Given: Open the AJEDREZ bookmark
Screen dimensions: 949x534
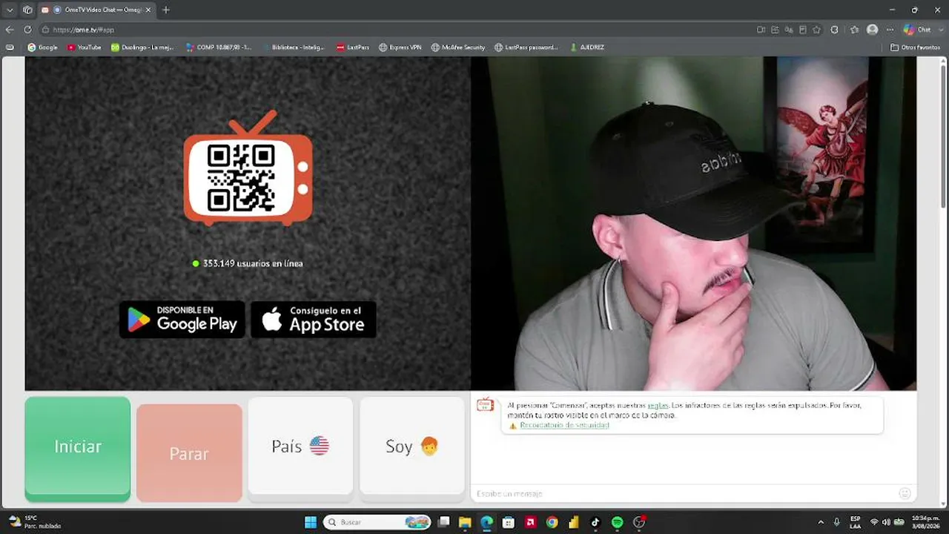Looking at the screenshot, I should point(587,47).
